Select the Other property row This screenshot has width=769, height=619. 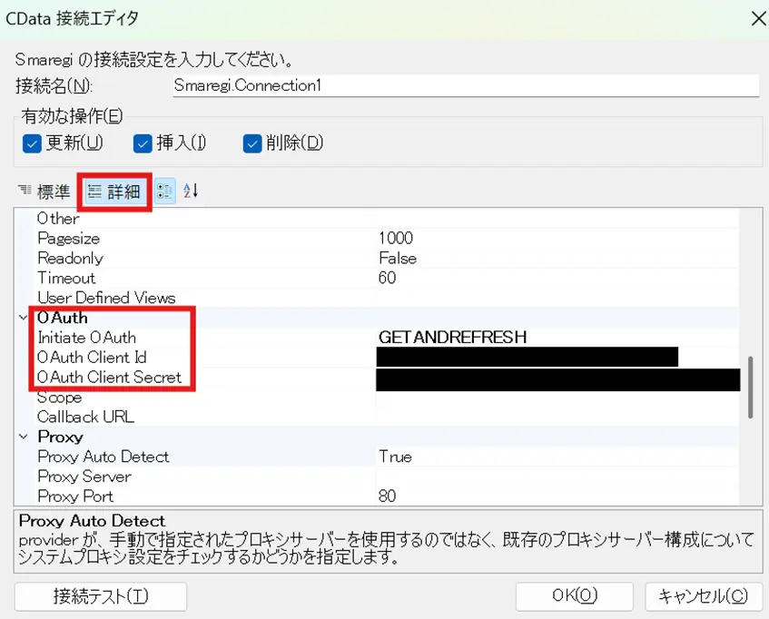pyautogui.click(x=388, y=219)
